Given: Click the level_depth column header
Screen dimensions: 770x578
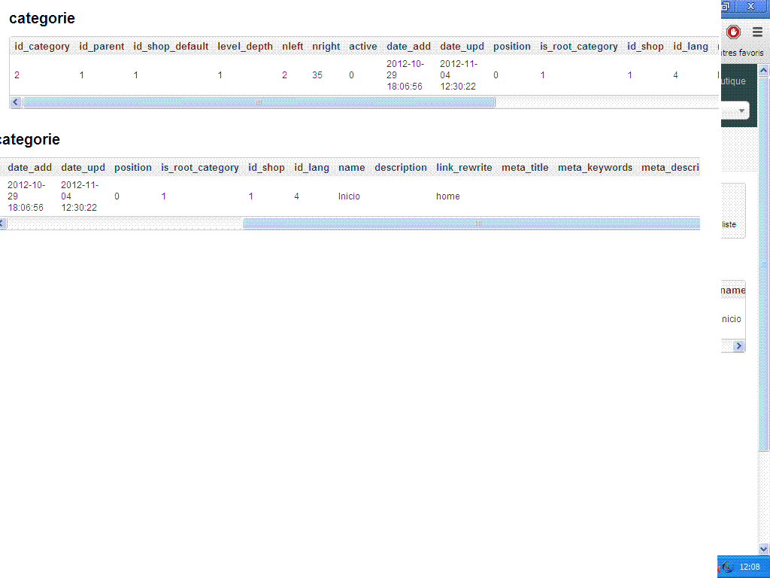Looking at the screenshot, I should [245, 46].
